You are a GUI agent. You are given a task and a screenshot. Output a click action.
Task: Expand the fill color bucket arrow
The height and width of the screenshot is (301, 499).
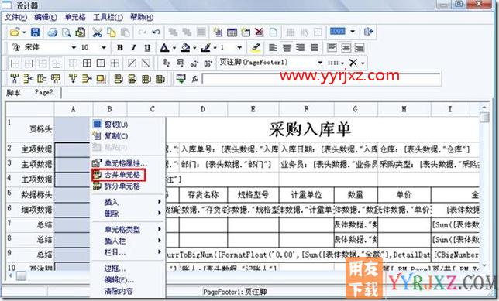click(x=194, y=48)
